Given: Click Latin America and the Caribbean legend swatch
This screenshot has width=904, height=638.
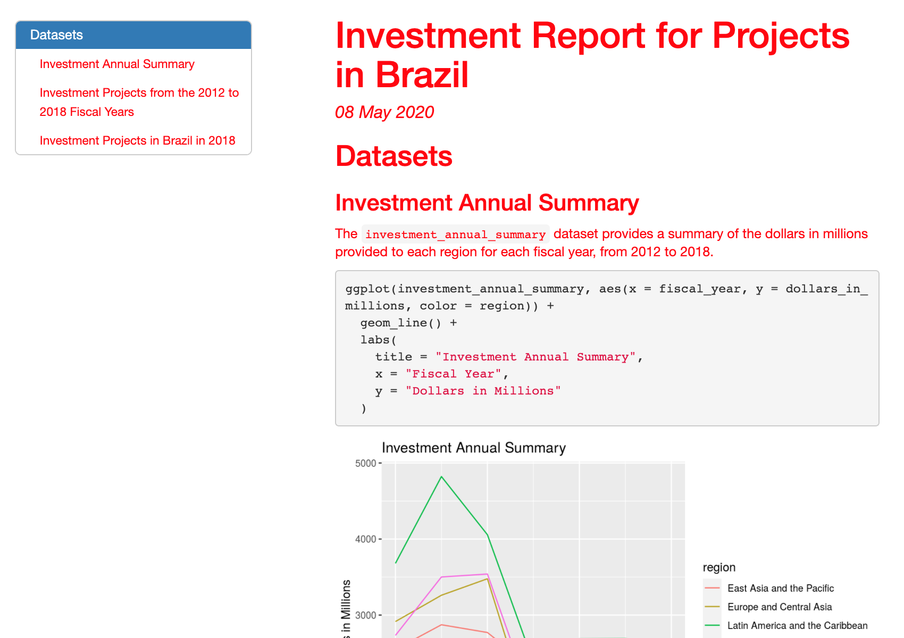Looking at the screenshot, I should click(x=712, y=625).
